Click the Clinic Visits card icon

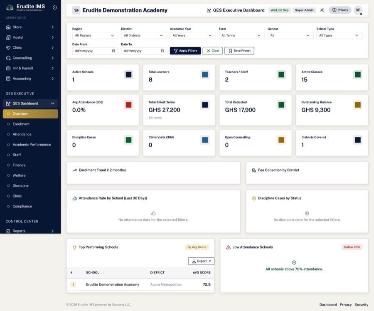205,140
